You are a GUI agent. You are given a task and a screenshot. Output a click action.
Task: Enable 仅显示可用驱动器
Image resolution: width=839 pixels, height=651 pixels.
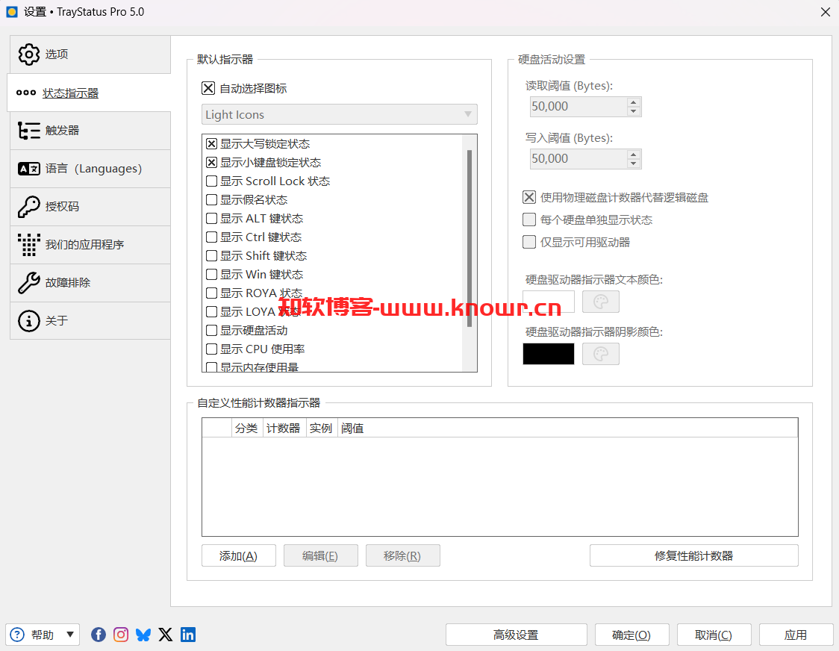(529, 242)
